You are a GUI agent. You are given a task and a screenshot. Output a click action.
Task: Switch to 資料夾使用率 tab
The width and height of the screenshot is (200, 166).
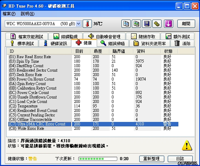(x=150, y=43)
